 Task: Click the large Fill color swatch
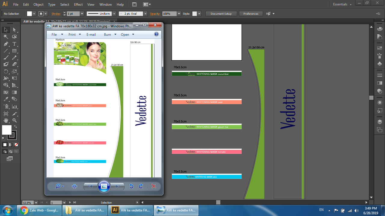7,130
